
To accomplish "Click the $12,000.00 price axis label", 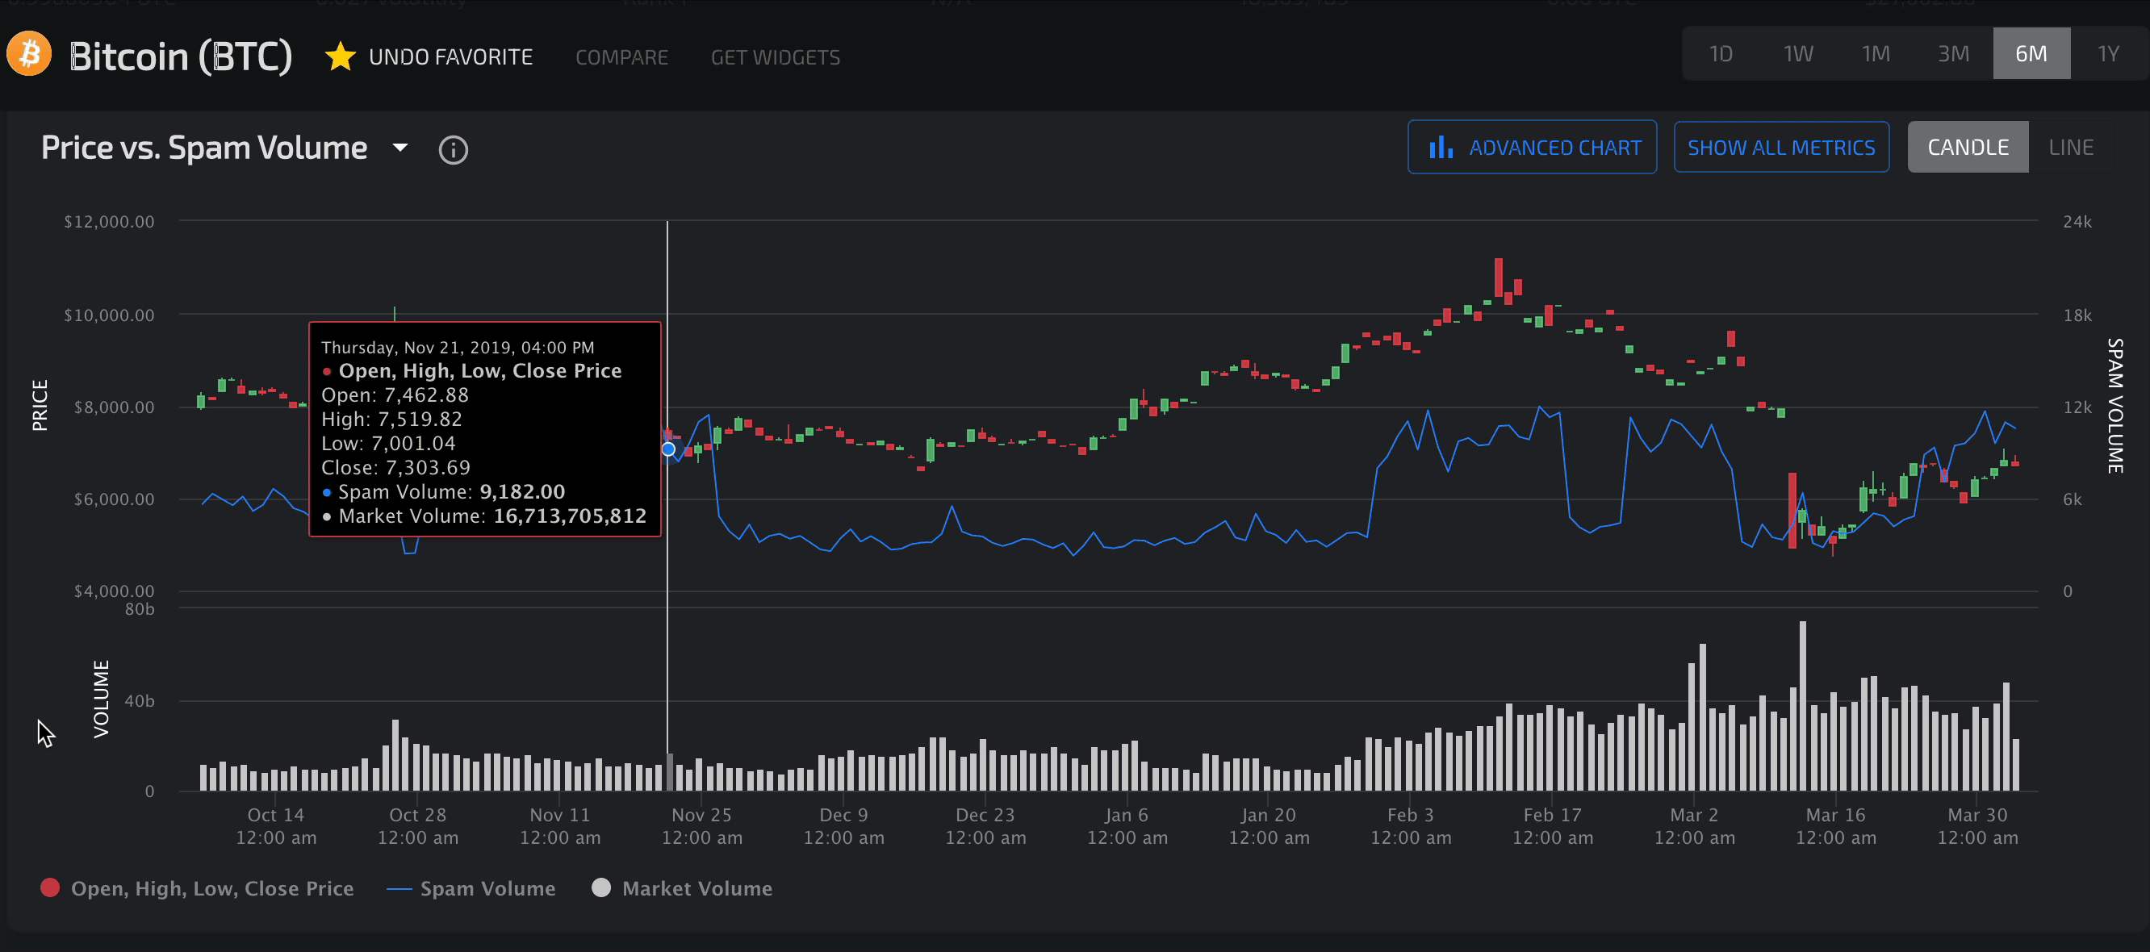I will pos(109,222).
